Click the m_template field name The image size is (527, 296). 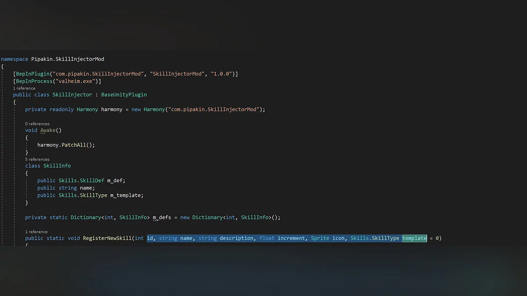click(125, 195)
